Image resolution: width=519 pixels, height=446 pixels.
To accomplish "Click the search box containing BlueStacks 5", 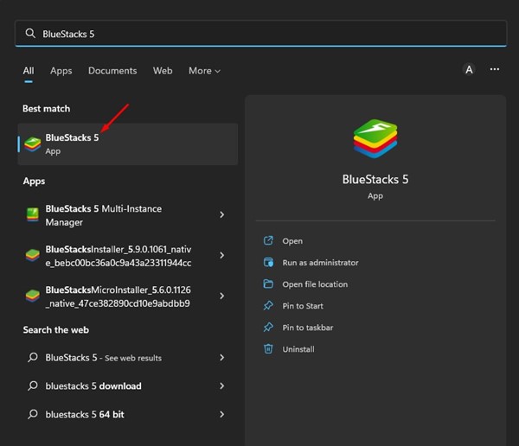I will pyautogui.click(x=259, y=33).
